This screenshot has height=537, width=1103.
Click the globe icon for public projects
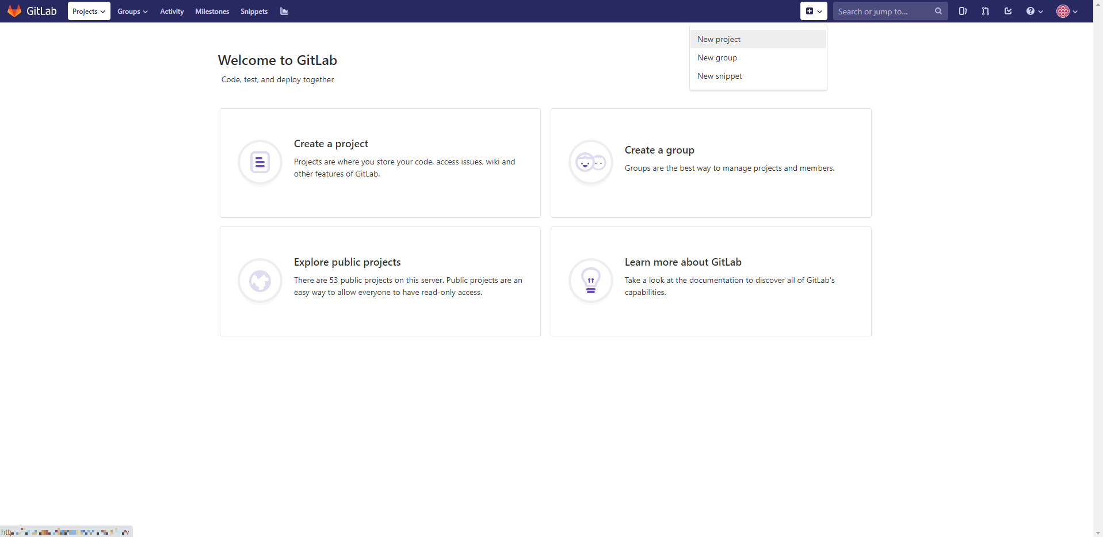(x=260, y=281)
